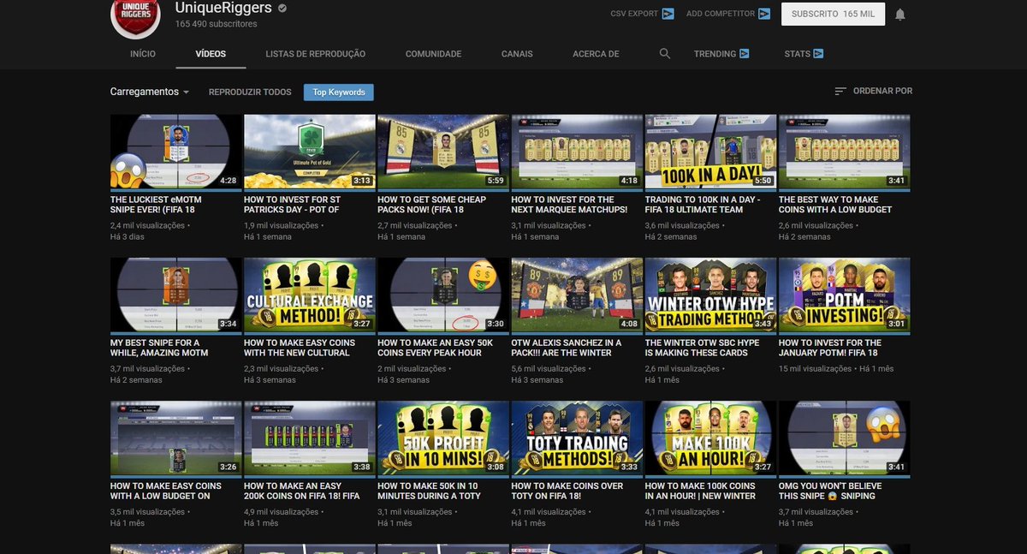Open the INÍCIO tab
The width and height of the screenshot is (1027, 554).
click(x=143, y=54)
